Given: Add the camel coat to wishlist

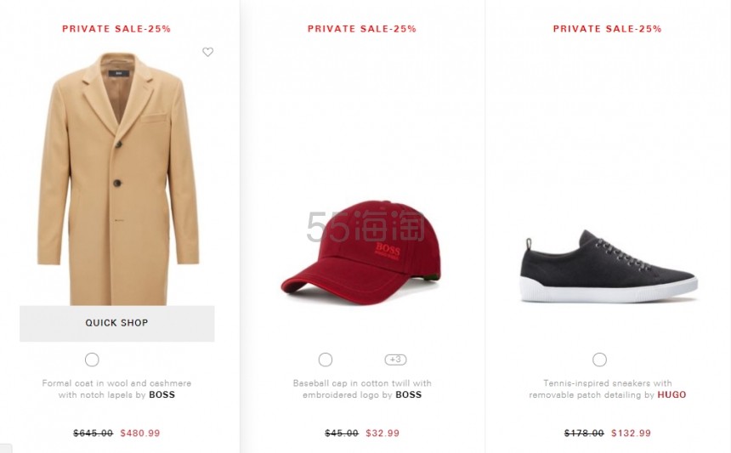Looking at the screenshot, I should pos(207,53).
